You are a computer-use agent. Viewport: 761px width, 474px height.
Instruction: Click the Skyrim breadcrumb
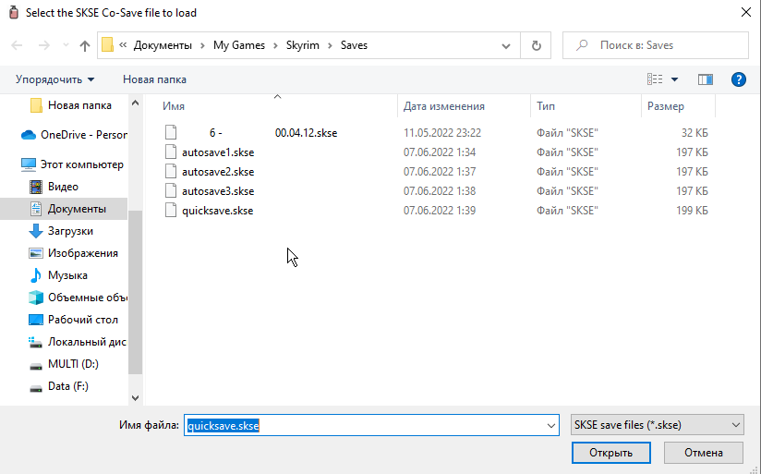(x=302, y=45)
